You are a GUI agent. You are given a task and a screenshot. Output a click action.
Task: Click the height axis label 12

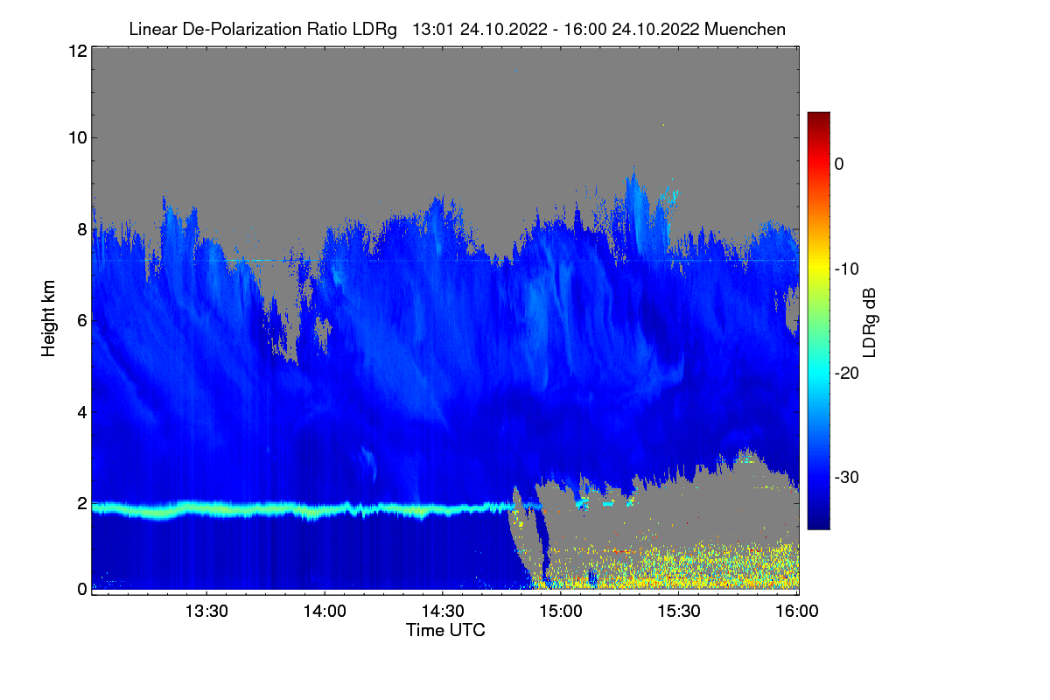[76, 52]
